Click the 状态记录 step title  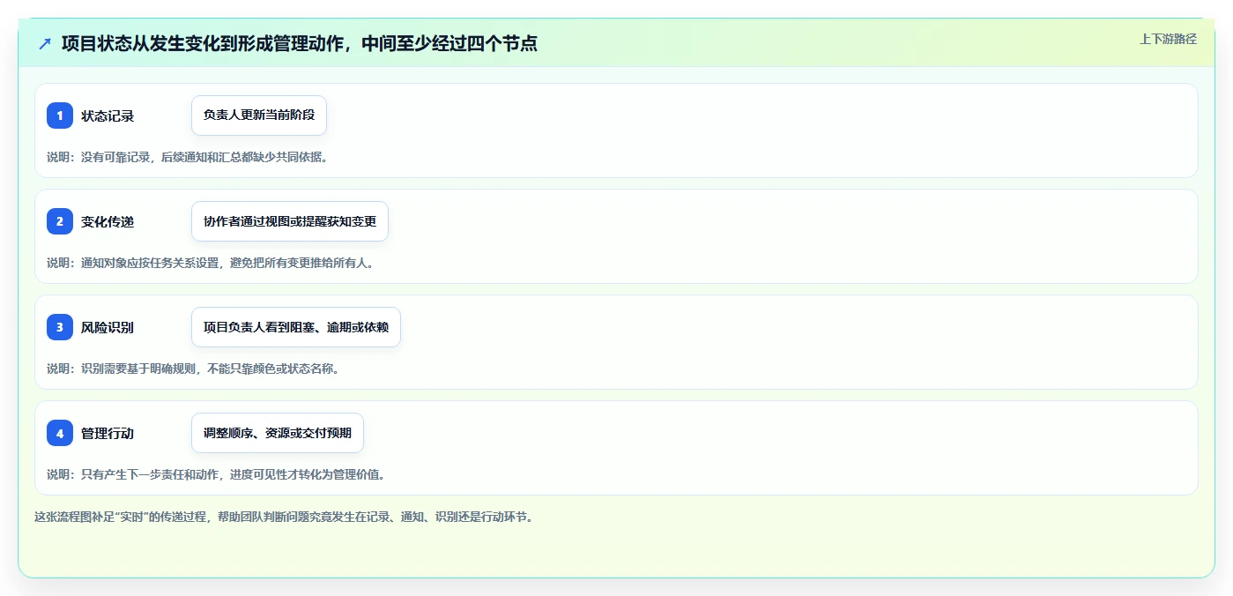pos(108,115)
